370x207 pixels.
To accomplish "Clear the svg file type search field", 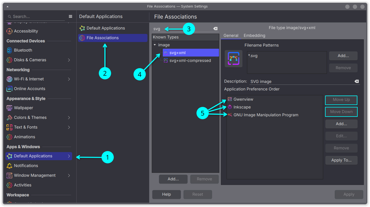I will pyautogui.click(x=215, y=29).
